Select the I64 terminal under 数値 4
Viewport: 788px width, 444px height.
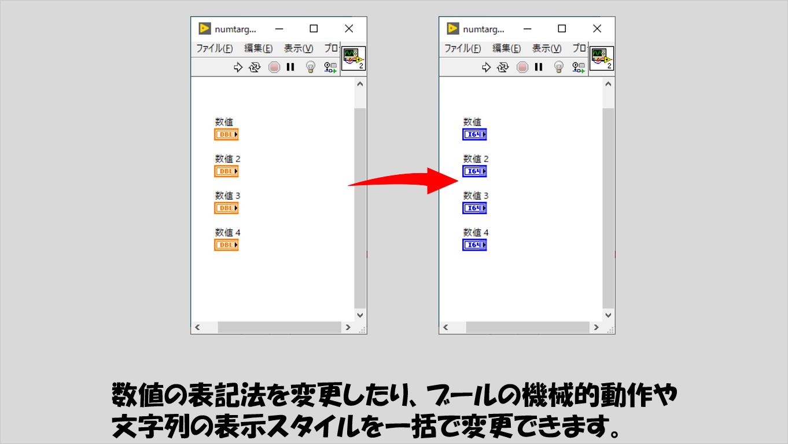pos(474,245)
